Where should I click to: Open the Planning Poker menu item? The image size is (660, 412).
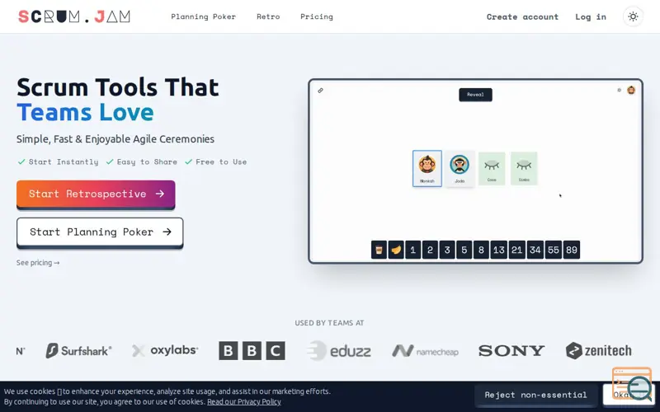pos(203,16)
